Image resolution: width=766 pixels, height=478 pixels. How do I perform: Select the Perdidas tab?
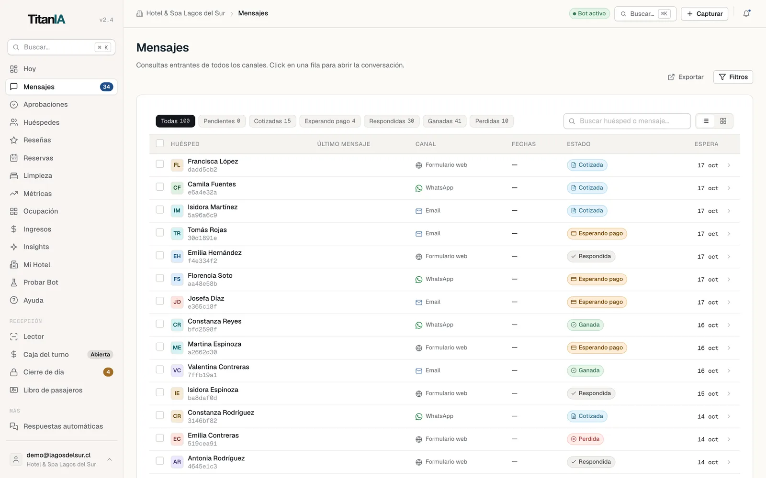[x=492, y=121]
